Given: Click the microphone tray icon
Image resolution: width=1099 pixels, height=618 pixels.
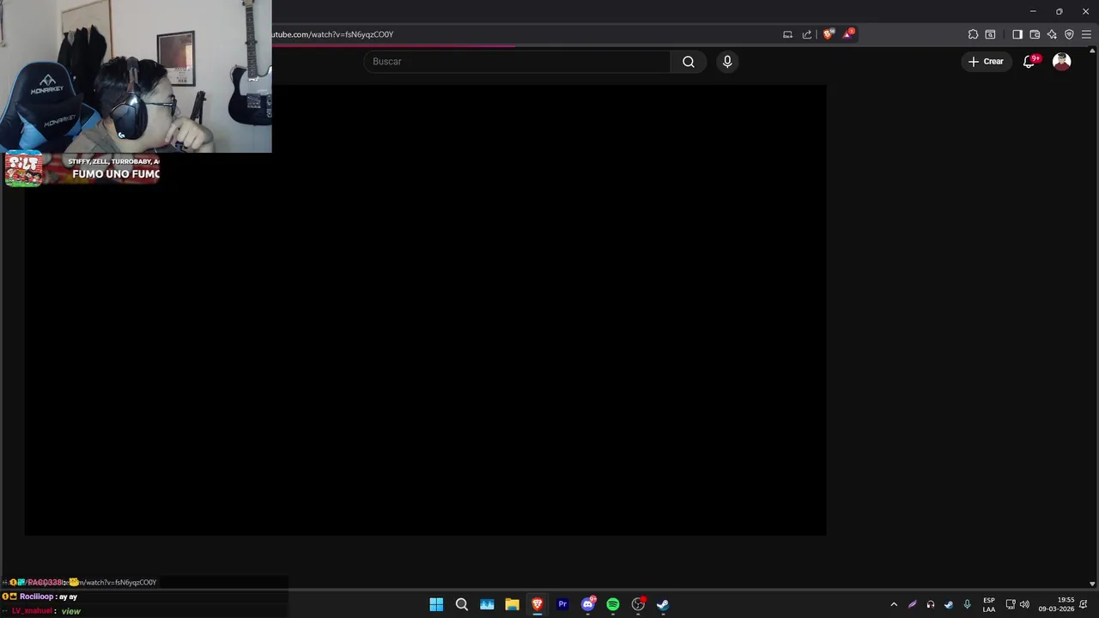Looking at the screenshot, I should coord(967,604).
